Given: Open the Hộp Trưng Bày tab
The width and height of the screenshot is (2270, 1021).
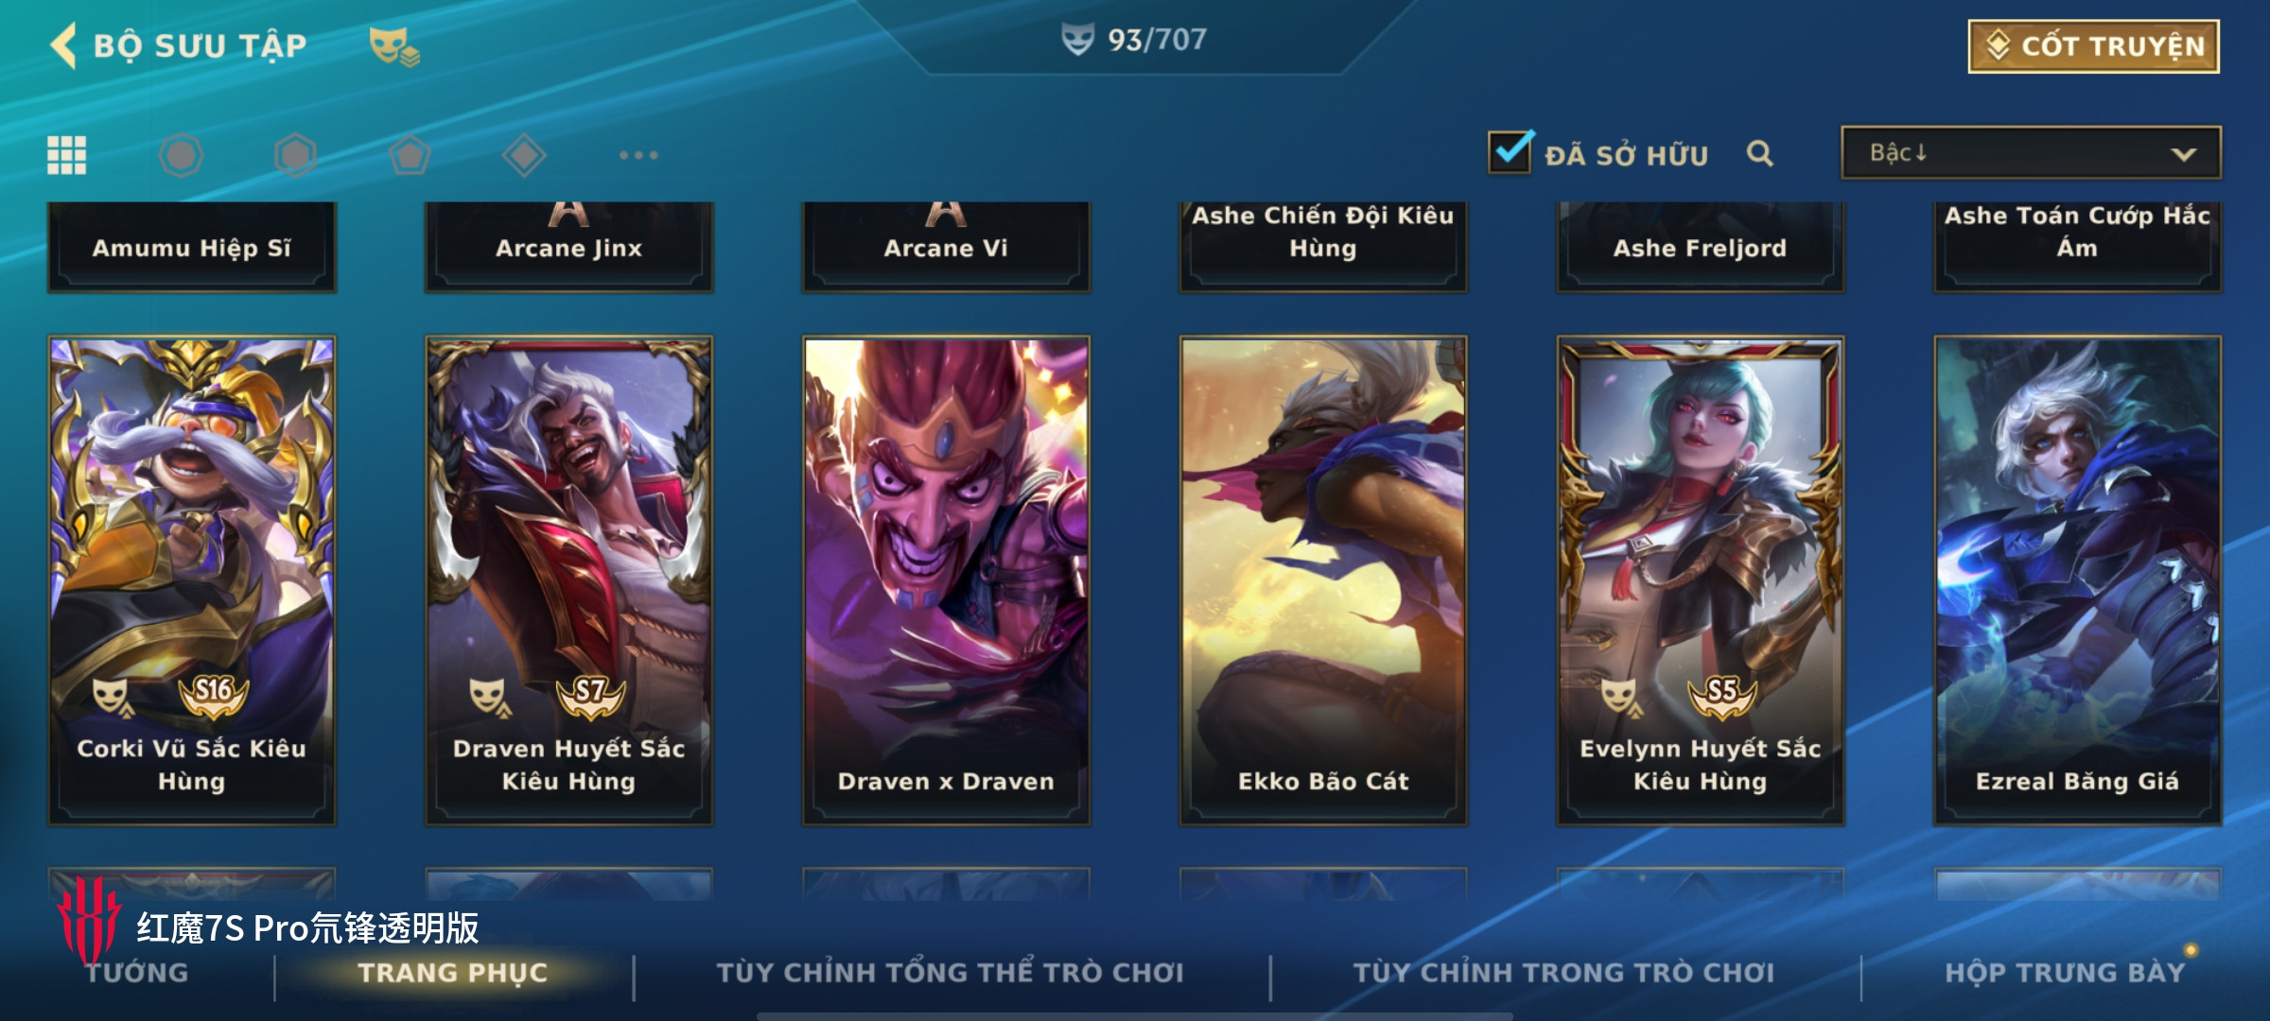Looking at the screenshot, I should (x=2065, y=973).
